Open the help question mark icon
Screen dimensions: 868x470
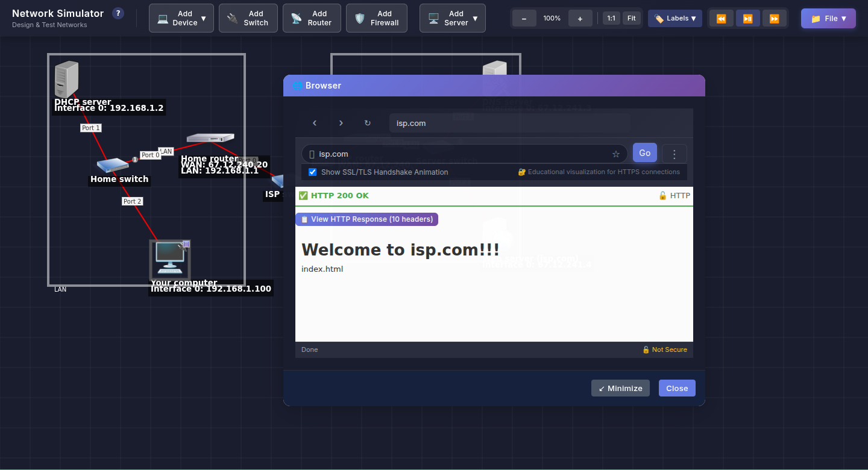118,13
